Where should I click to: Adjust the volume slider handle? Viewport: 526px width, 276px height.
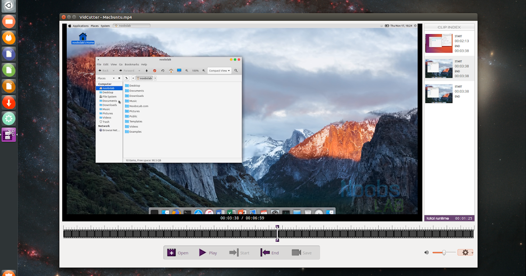point(444,252)
